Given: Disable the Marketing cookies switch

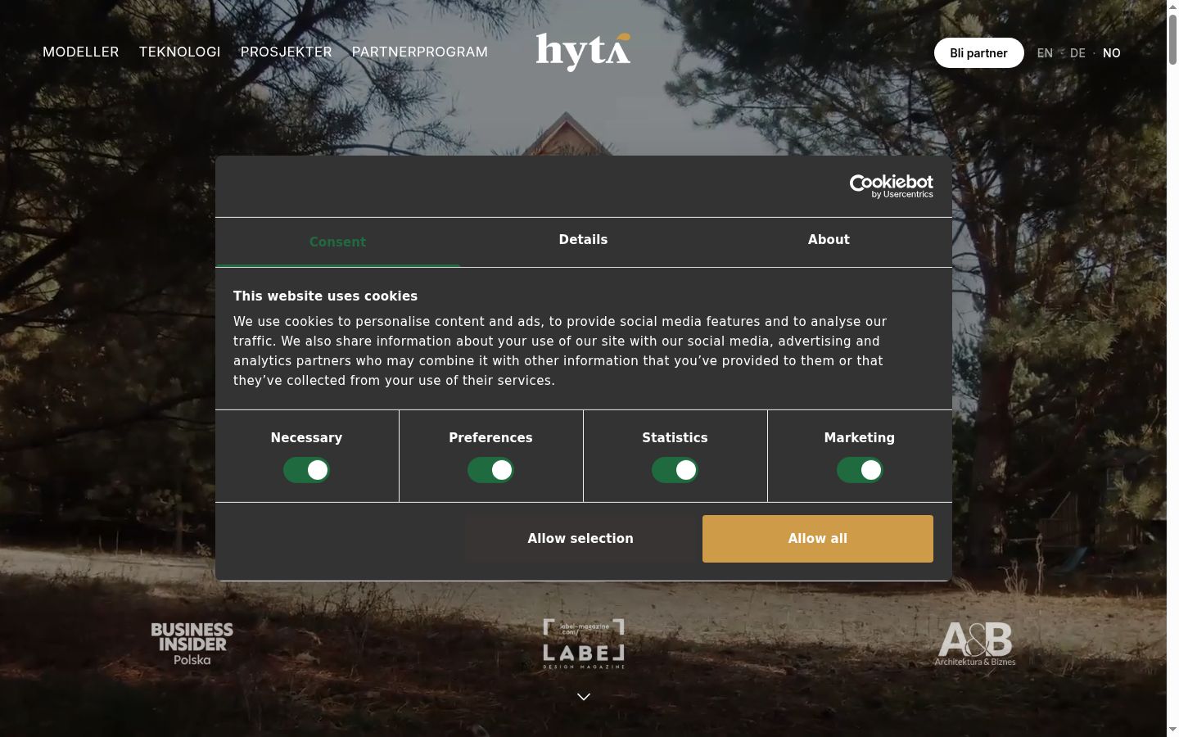Looking at the screenshot, I should [860, 470].
